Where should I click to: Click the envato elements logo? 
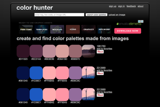(129, 24)
